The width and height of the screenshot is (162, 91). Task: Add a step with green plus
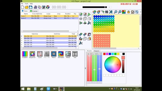pyautogui.click(x=81, y=35)
